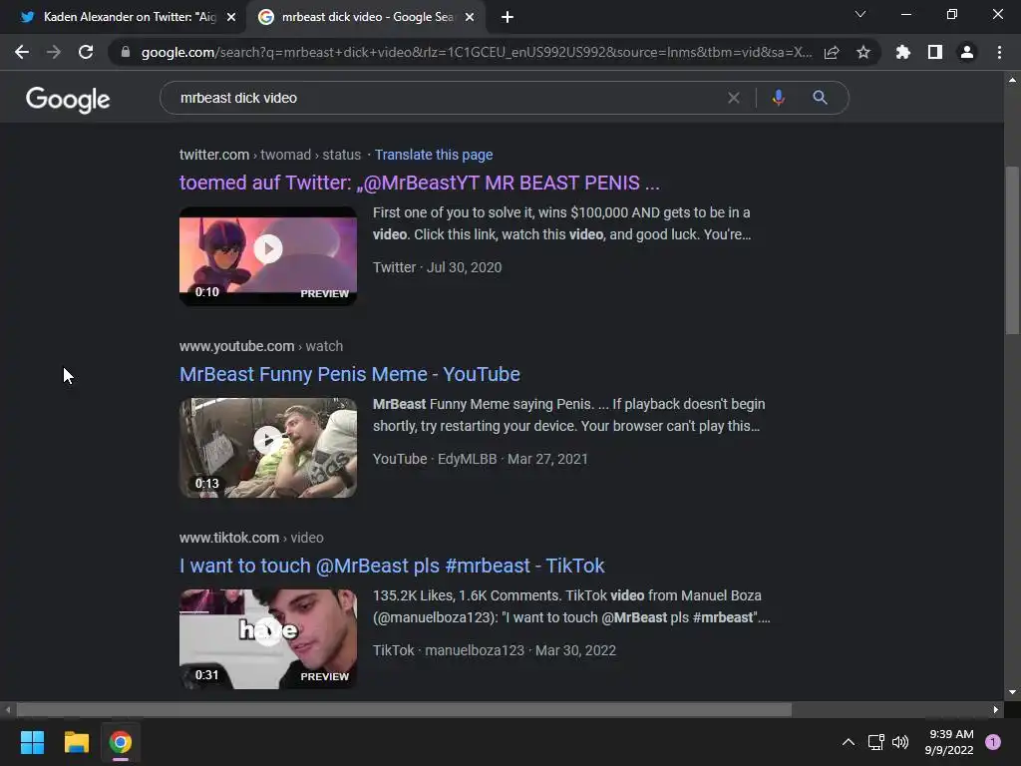Click the www.youtube.com › watch breadcrumb
1021x766 pixels.
coord(261,346)
